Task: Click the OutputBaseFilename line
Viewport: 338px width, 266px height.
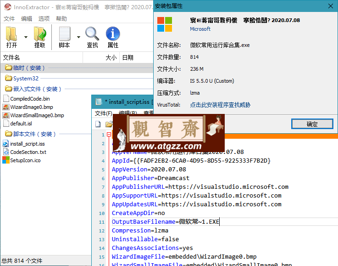Action: (x=166, y=222)
